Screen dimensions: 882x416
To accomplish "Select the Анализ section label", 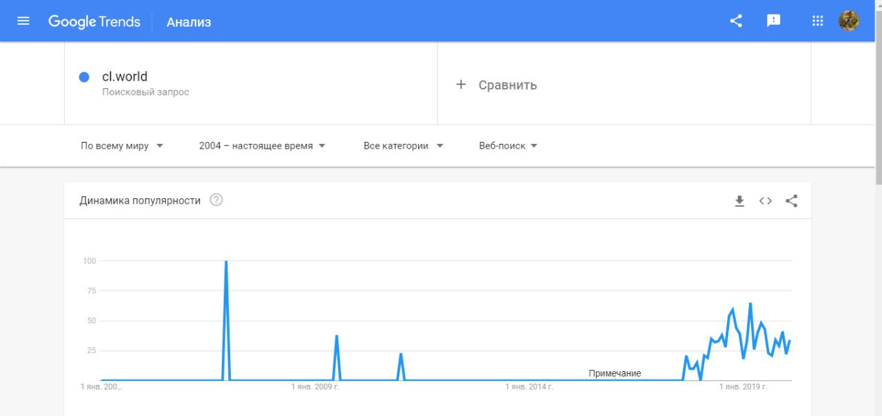I will pos(189,22).
